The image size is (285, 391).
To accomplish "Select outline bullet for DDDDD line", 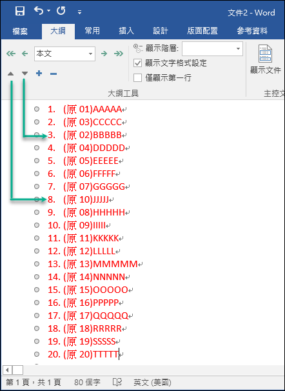I will pos(37,148).
